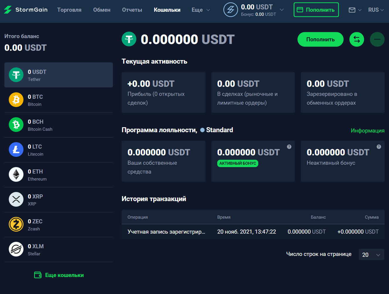
Task: Click the wallet icon beside Еще кошельки
Action: click(38, 275)
